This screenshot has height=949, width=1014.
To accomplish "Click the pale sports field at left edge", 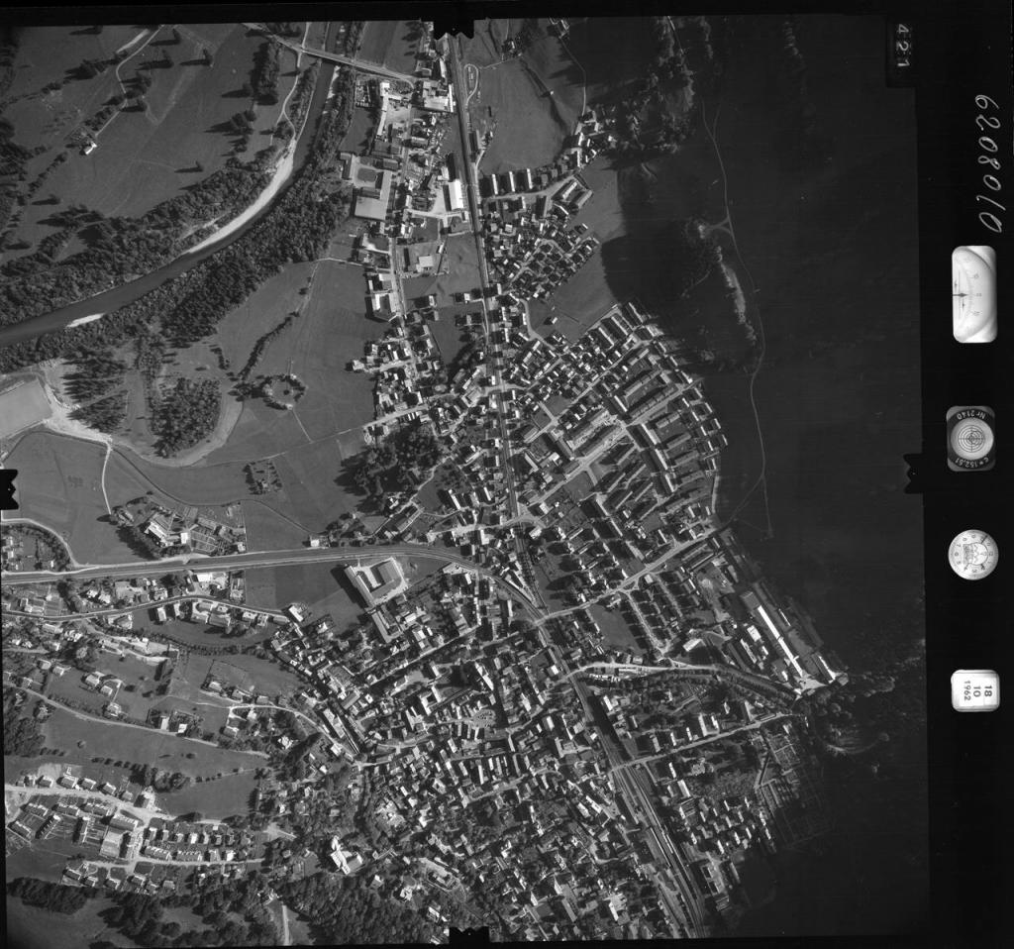I will [x=23, y=406].
